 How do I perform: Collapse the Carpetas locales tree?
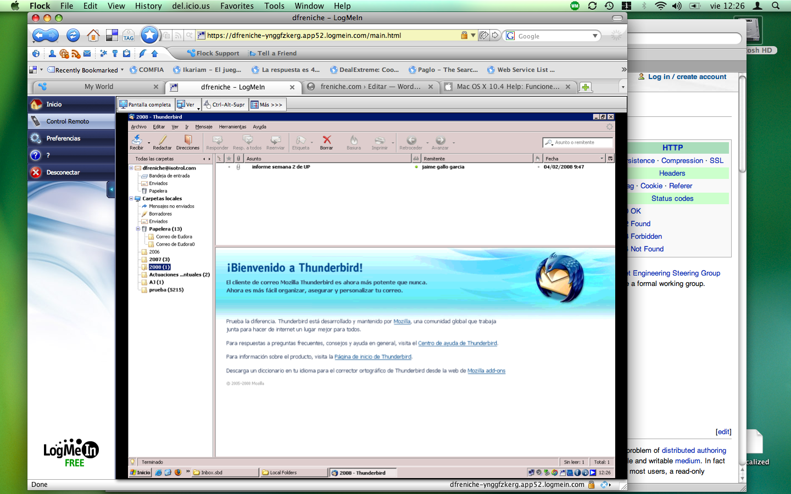131,199
